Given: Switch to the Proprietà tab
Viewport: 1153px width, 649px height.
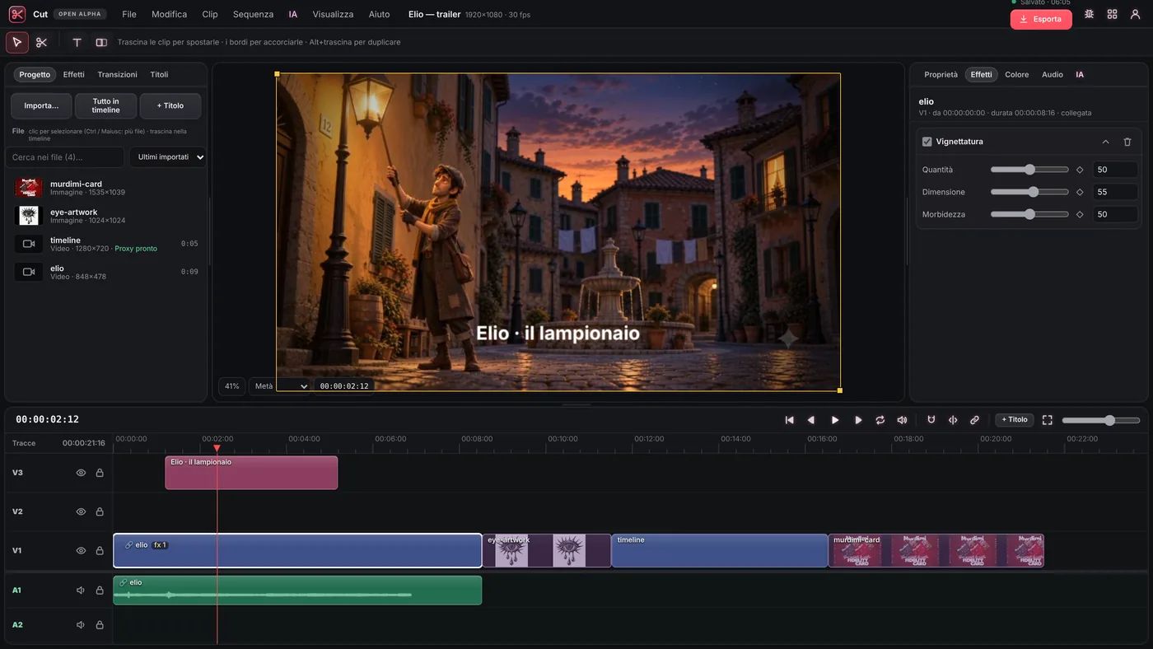Looking at the screenshot, I should point(941,74).
